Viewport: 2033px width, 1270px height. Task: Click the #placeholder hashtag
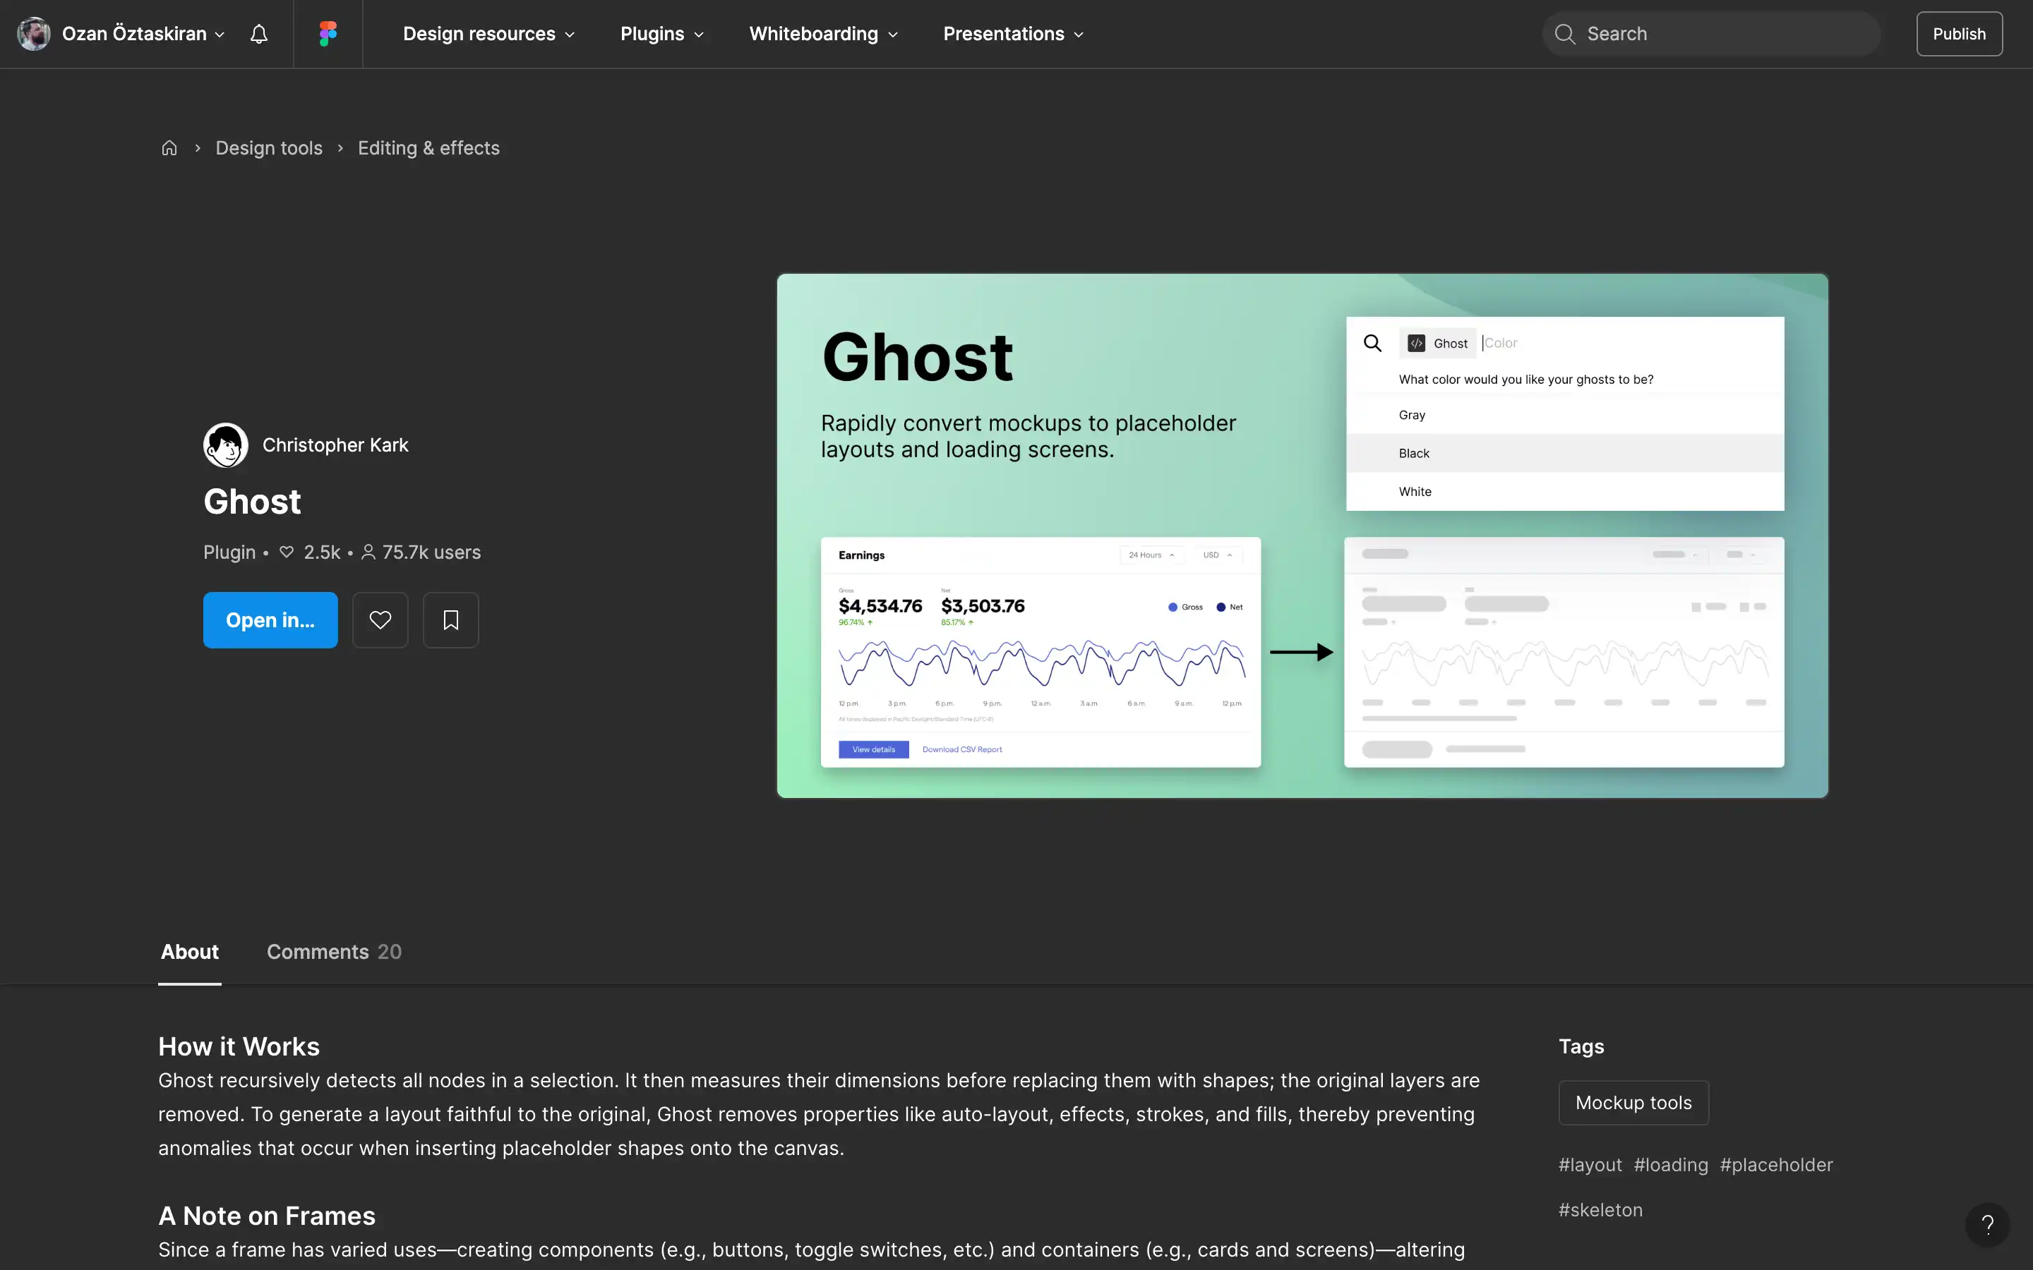pos(1776,1165)
